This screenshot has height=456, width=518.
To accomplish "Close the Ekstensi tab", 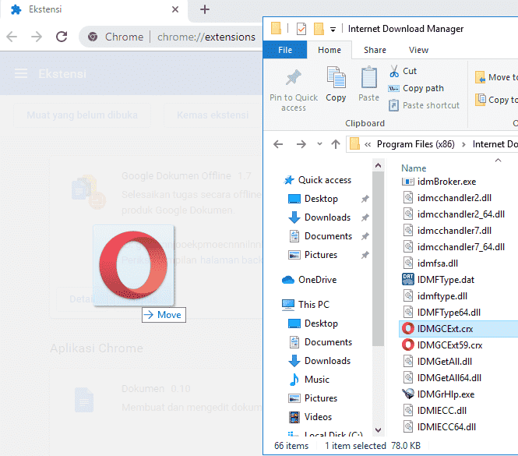I will pos(175,9).
